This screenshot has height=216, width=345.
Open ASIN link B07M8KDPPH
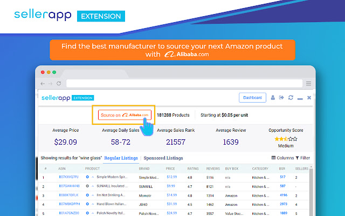coord(70,204)
